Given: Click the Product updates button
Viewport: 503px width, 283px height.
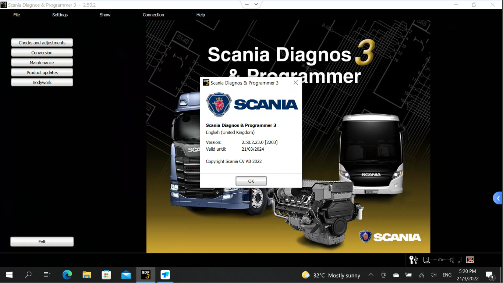Looking at the screenshot, I should (42, 72).
